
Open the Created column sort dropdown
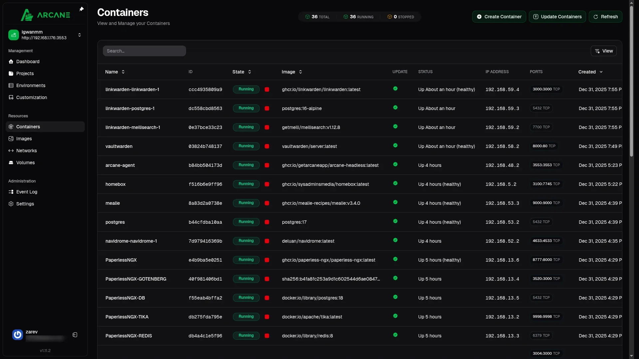click(590, 72)
